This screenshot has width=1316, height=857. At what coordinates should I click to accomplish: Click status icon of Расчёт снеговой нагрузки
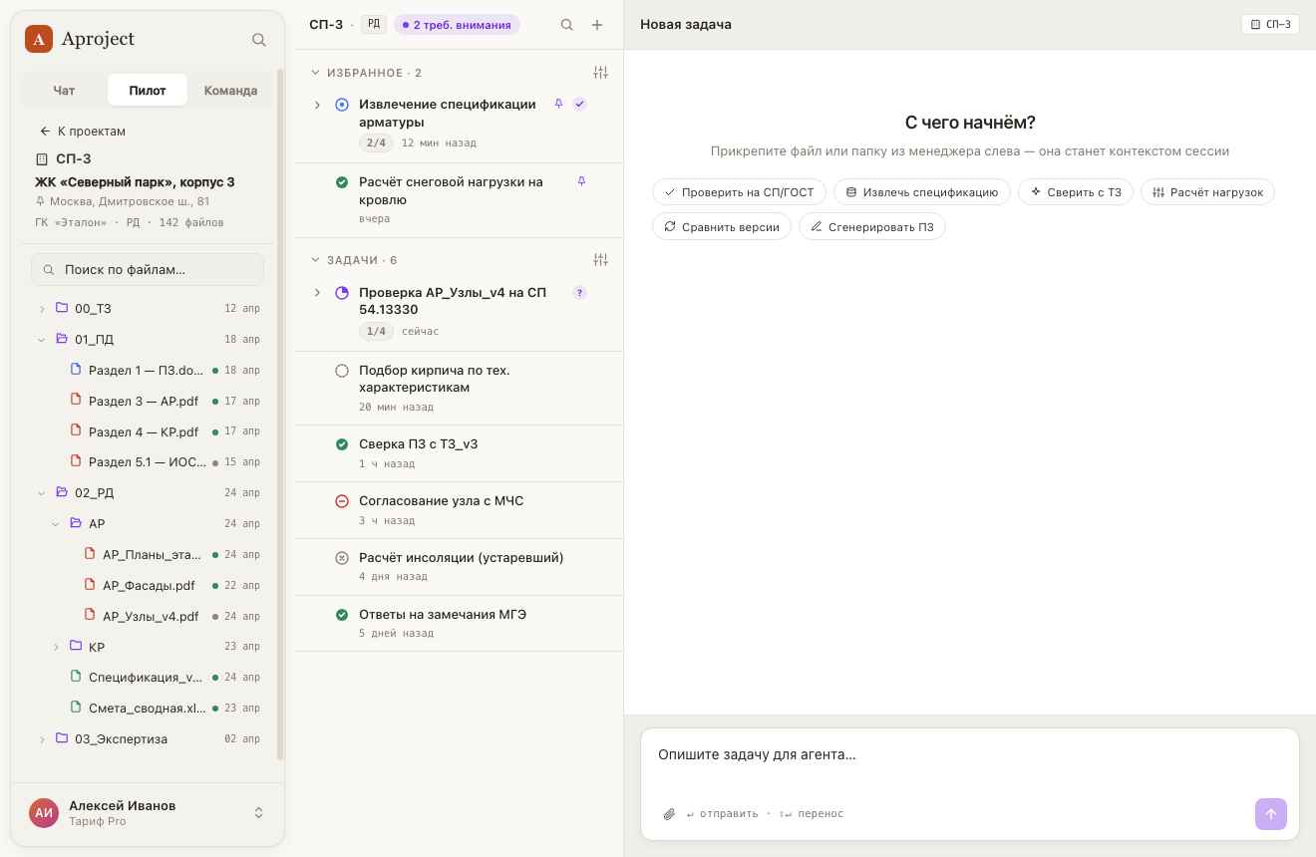342,182
